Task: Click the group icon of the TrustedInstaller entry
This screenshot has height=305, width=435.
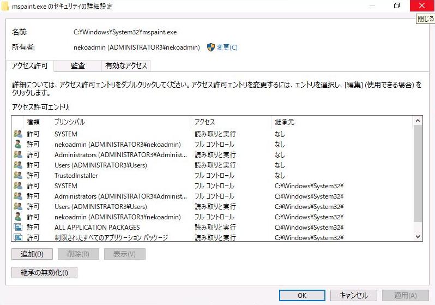Action: (18, 175)
